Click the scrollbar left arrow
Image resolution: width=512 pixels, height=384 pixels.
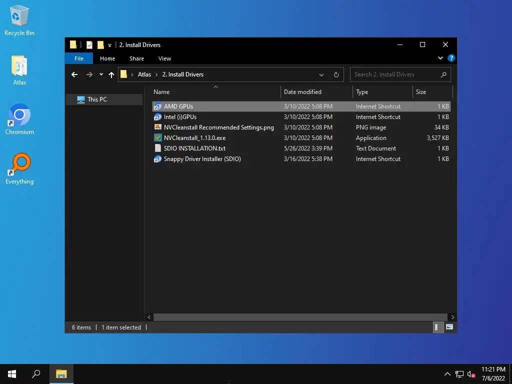pos(149,317)
